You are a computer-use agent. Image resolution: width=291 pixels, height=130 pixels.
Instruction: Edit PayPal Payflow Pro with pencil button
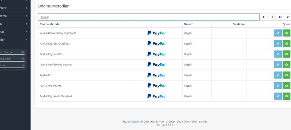278,54
